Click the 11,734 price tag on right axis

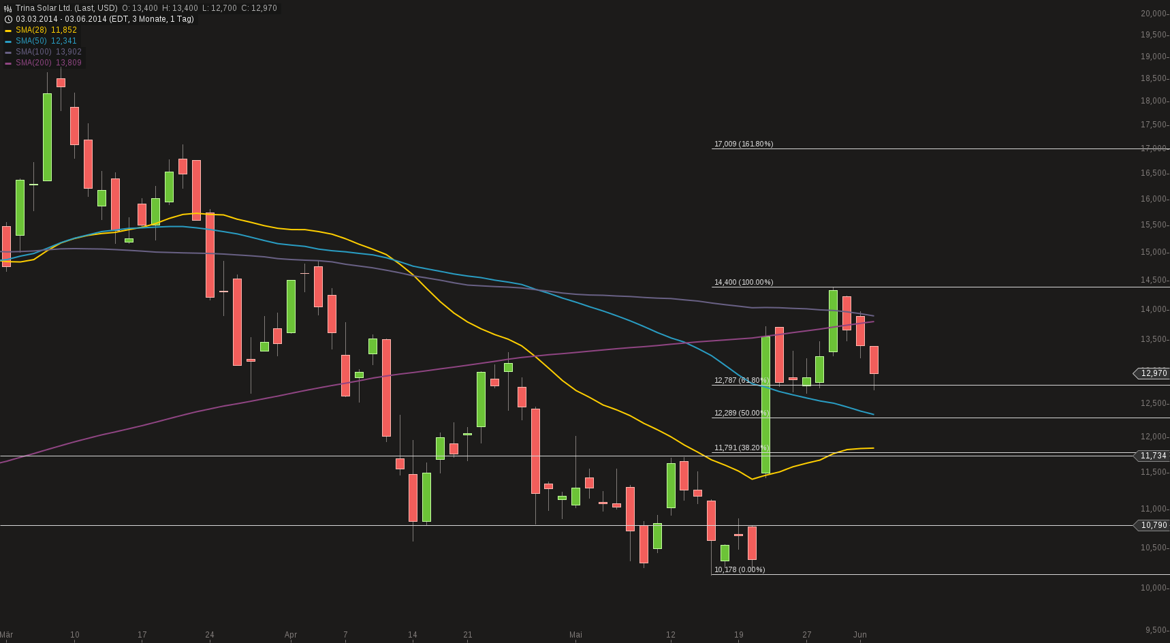pyautogui.click(x=1152, y=456)
